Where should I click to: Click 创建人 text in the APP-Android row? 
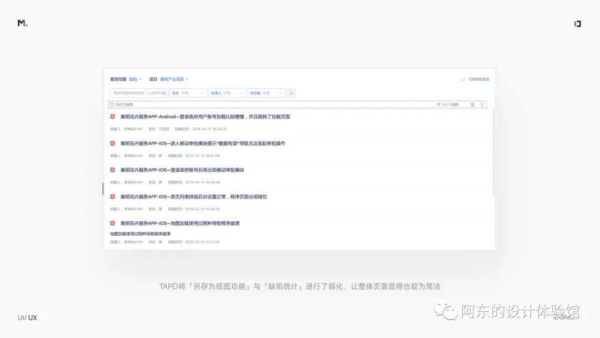click(126, 129)
